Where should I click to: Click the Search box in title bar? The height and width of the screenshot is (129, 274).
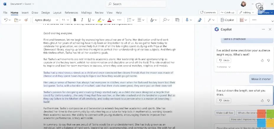tap(136, 4)
